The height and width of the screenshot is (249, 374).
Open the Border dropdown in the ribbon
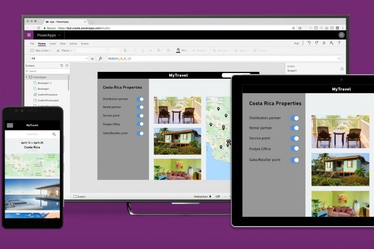coord(200,51)
